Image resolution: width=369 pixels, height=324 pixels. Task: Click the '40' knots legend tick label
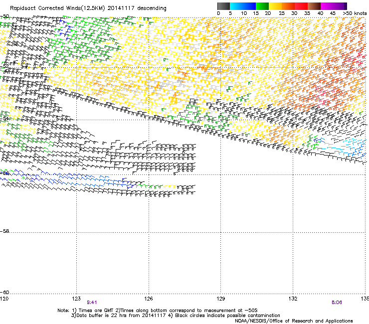(x=320, y=13)
